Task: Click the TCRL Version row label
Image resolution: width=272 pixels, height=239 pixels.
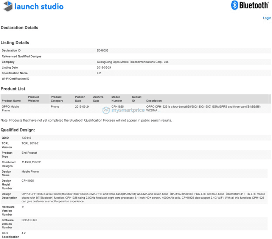Action: click(7, 145)
